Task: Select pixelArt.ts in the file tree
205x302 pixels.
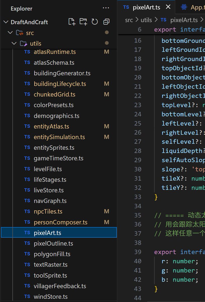Action: pos(59,233)
